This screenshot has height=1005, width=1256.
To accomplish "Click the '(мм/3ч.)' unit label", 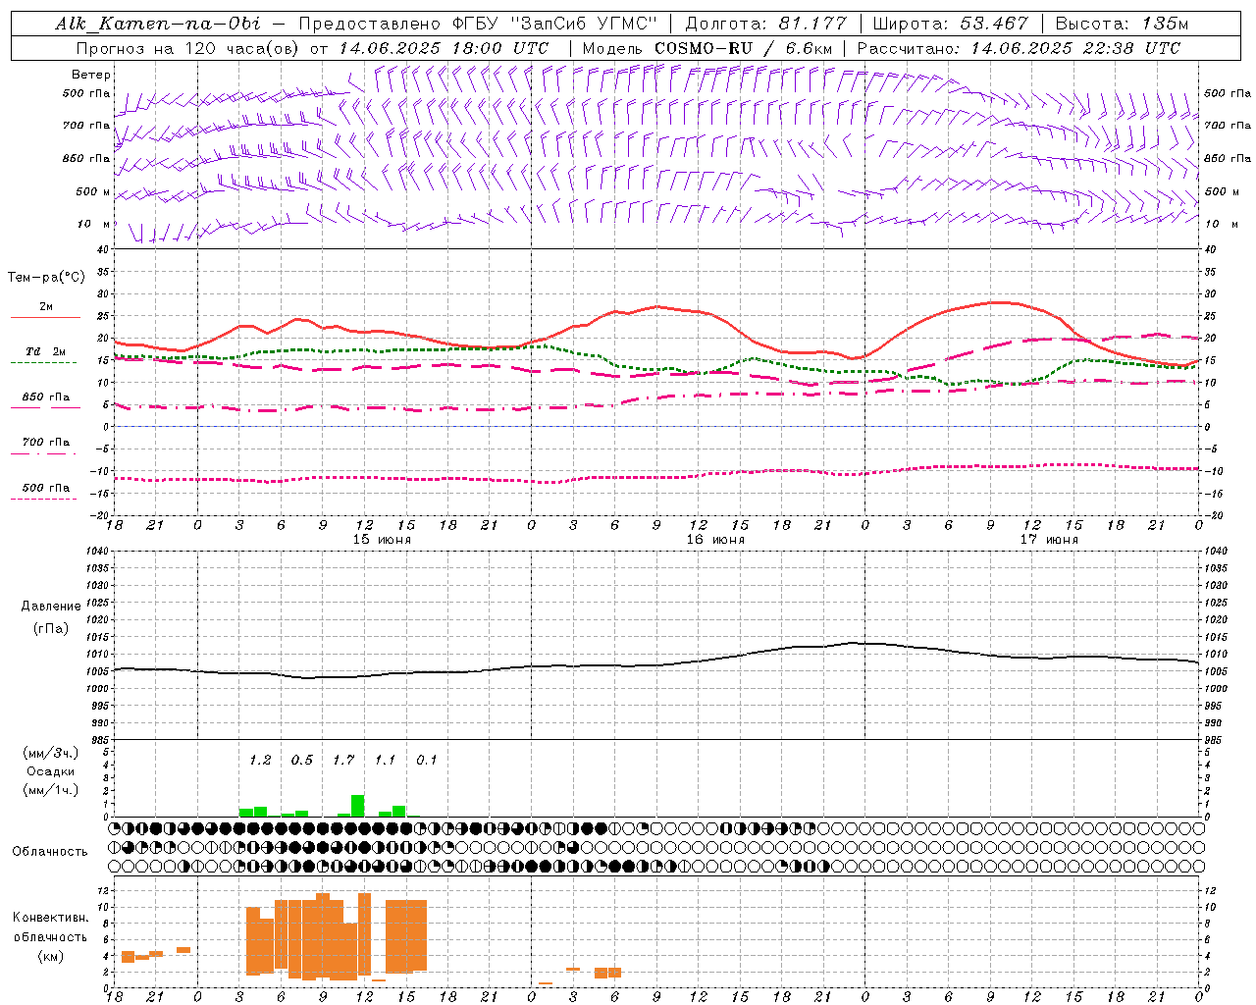I will click(51, 753).
